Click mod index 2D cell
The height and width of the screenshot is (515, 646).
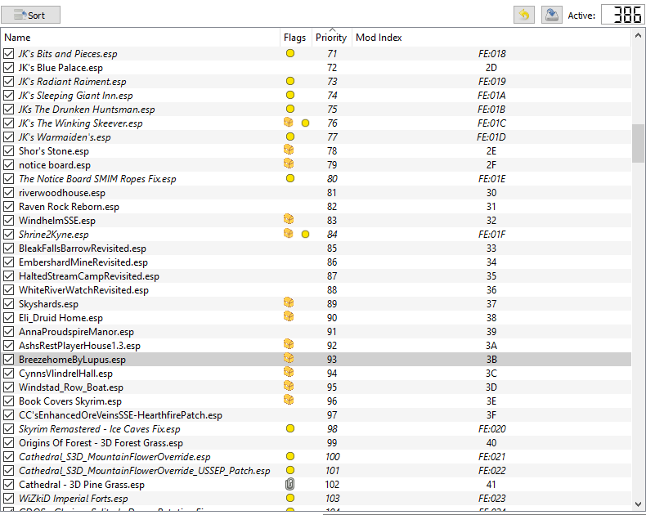click(491, 68)
